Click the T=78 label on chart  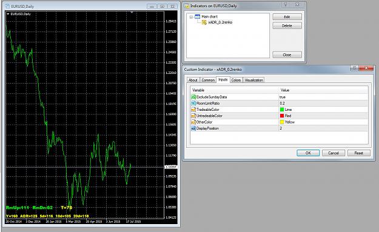tap(66, 208)
